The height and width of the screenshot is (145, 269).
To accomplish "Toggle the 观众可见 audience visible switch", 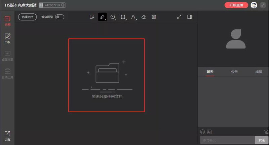I will click(60, 17).
